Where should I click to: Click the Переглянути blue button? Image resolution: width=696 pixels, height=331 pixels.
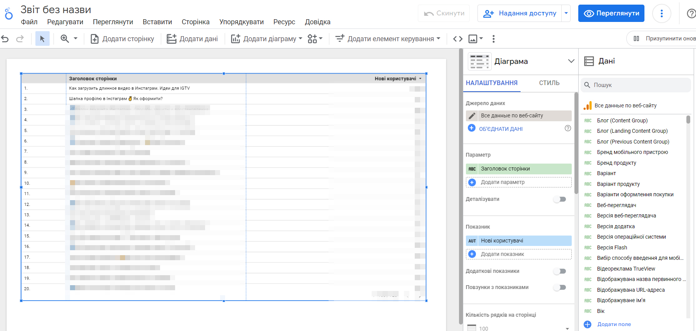click(x=611, y=13)
